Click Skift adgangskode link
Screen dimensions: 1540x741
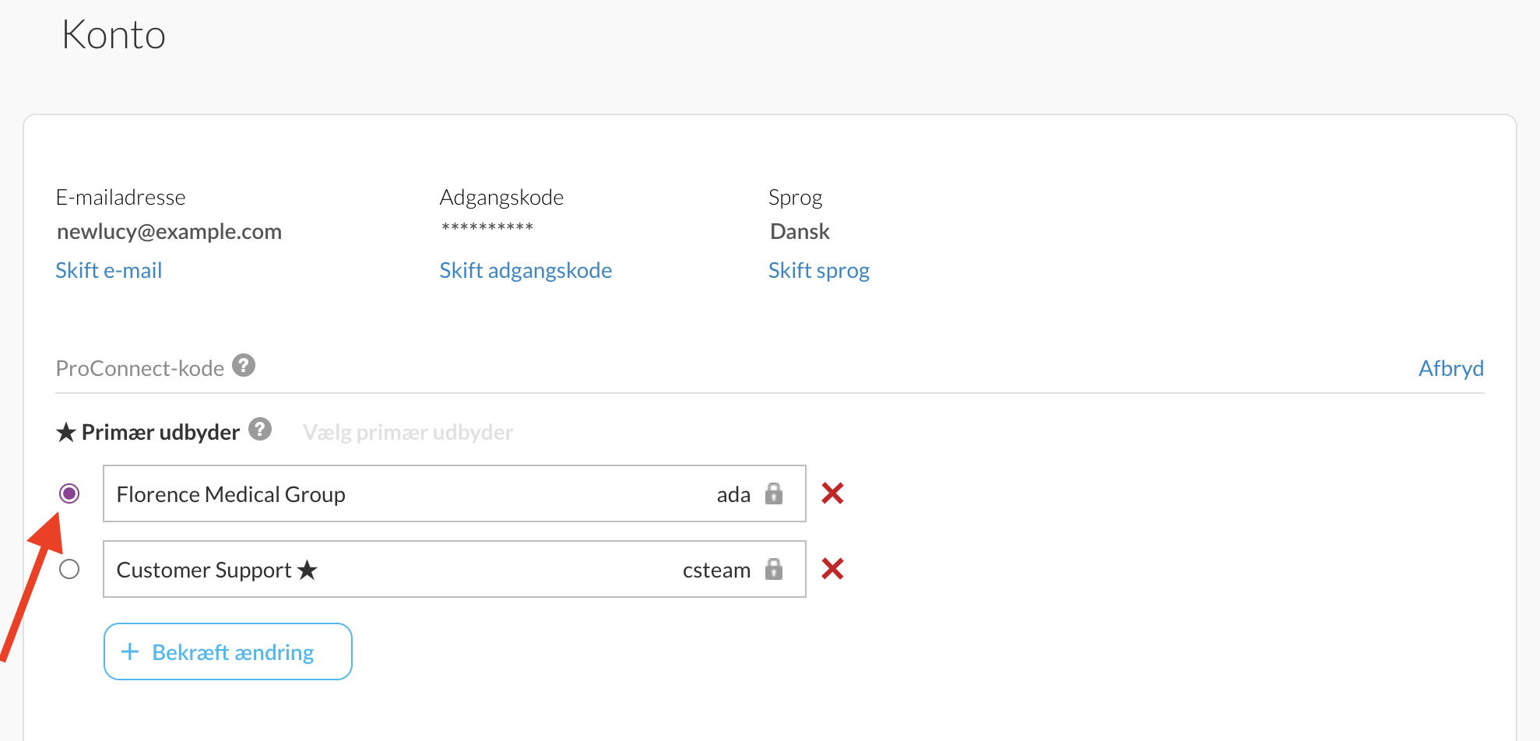point(526,270)
